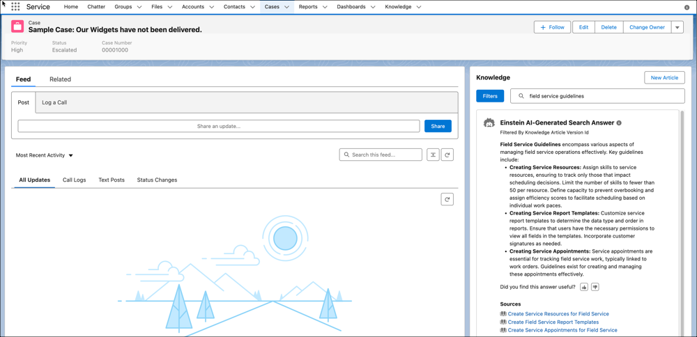Select the Post publisher tab
Viewport: 697px width, 337px height.
pyautogui.click(x=23, y=102)
